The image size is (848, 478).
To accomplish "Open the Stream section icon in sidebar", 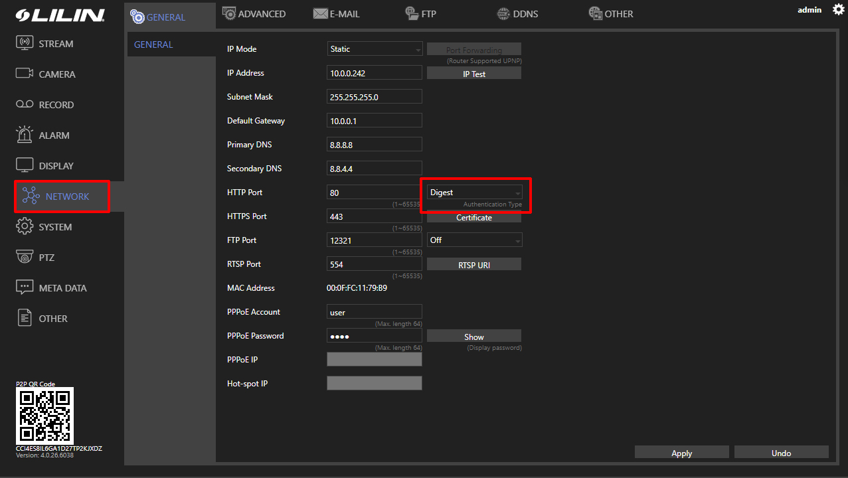I will point(25,44).
